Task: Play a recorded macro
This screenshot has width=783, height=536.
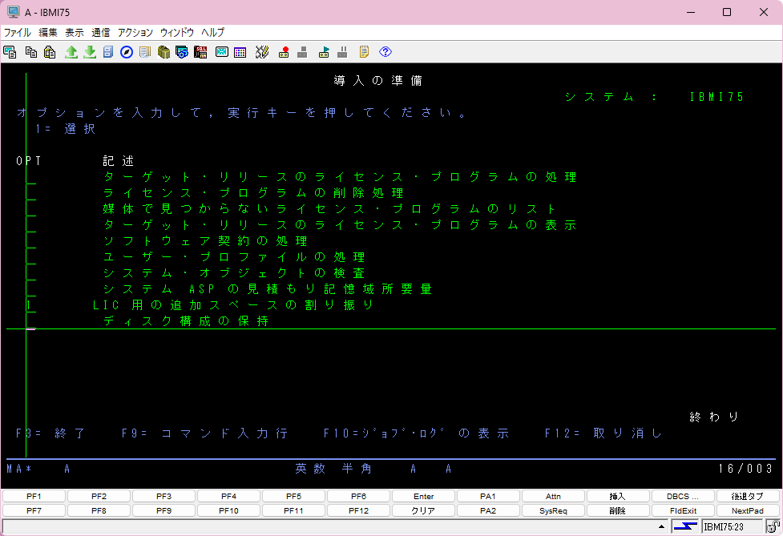Action: pyautogui.click(x=322, y=51)
